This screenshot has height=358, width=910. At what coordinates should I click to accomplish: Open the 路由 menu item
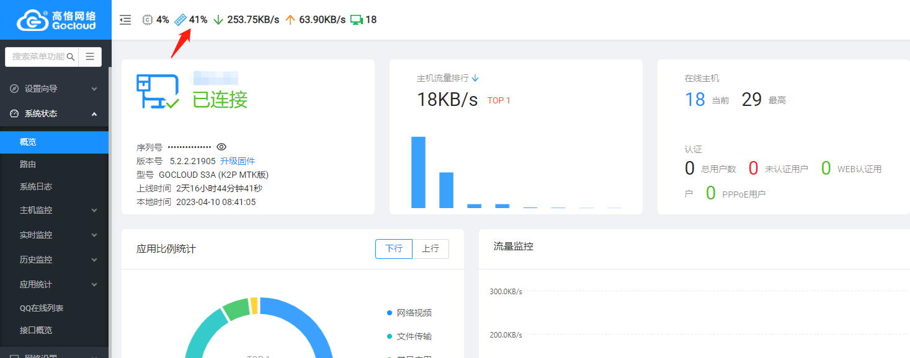click(28, 165)
